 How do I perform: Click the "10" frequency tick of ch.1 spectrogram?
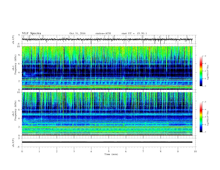(x=19, y=46)
